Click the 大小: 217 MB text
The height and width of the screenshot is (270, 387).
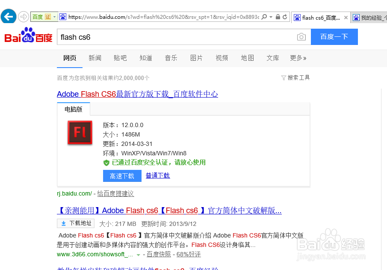pos(118,224)
